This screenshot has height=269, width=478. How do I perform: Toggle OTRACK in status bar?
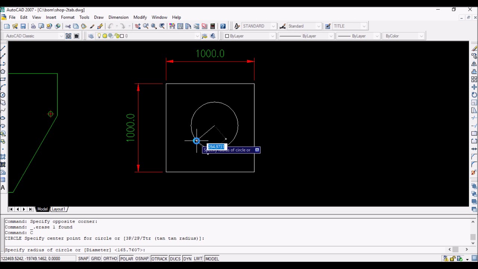click(x=159, y=259)
